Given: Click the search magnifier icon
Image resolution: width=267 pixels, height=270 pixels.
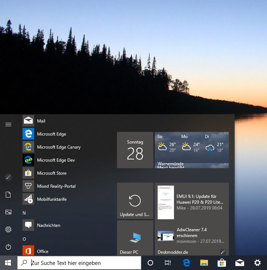Looking at the screenshot, I should 24,263.
